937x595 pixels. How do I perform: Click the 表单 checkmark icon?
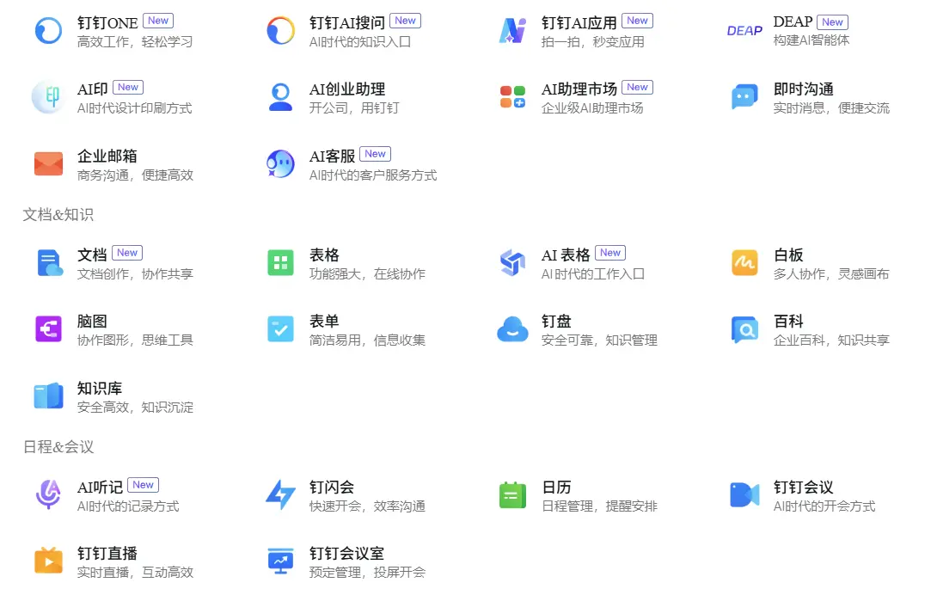tap(280, 329)
